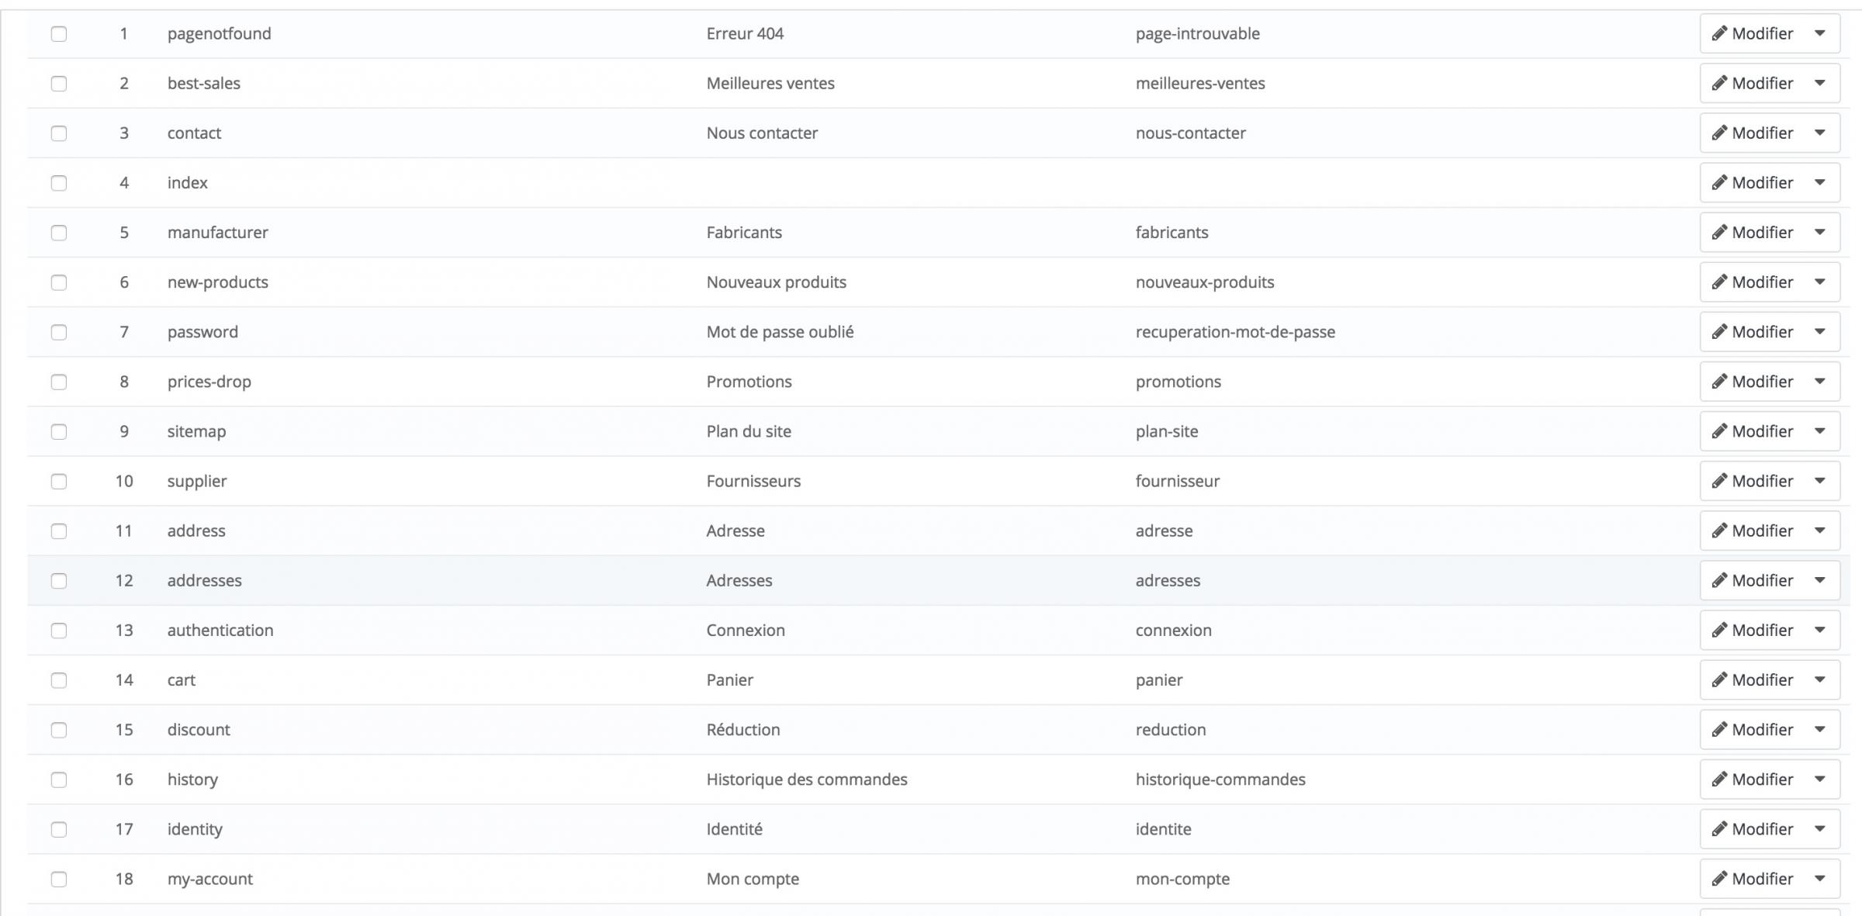Click the pencil icon in the addresses row

coord(1719,580)
